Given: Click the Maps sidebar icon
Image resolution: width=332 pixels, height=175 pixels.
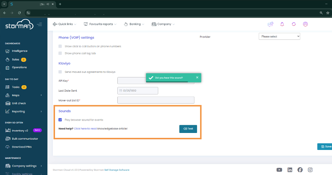Looking at the screenshot, I should pos(7,95).
